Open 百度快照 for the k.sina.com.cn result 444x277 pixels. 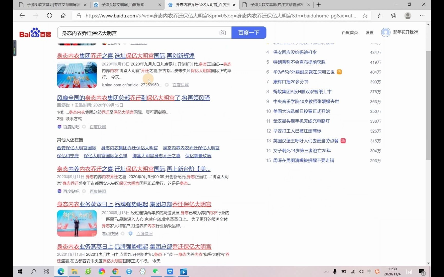click(x=180, y=85)
